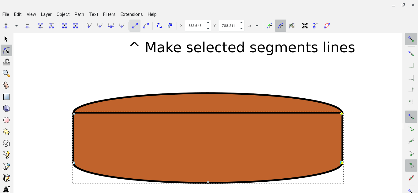The width and height of the screenshot is (418, 193).
Task: Open the insert-node options dropdown arrow
Action: (x=17, y=26)
